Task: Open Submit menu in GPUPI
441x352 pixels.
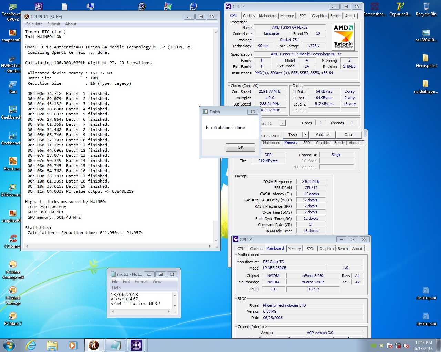Action: click(x=53, y=24)
